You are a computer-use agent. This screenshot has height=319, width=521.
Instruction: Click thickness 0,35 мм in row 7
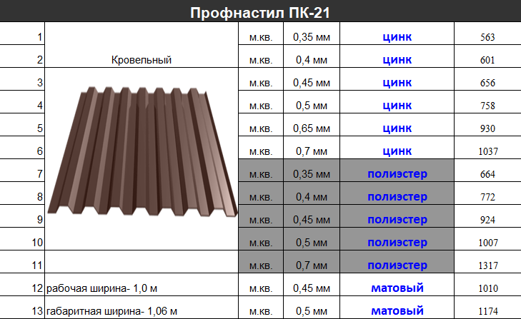(x=312, y=174)
